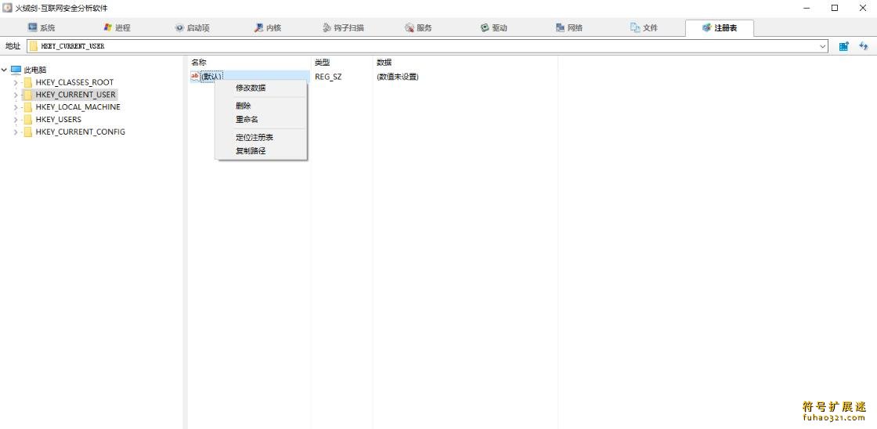Select the 注册表 tab
Image resolution: width=877 pixels, height=429 pixels.
tap(720, 27)
